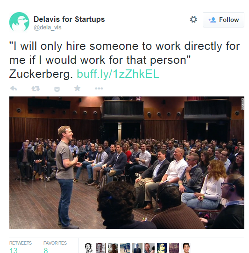Open the more options ellipsis menu

click(99, 89)
